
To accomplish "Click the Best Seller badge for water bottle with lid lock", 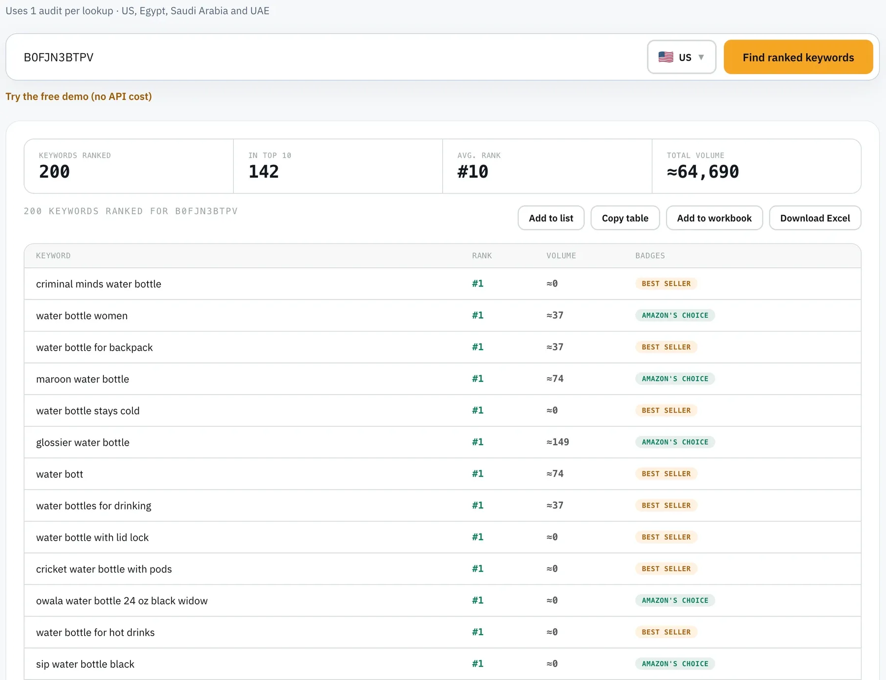I will coord(666,537).
